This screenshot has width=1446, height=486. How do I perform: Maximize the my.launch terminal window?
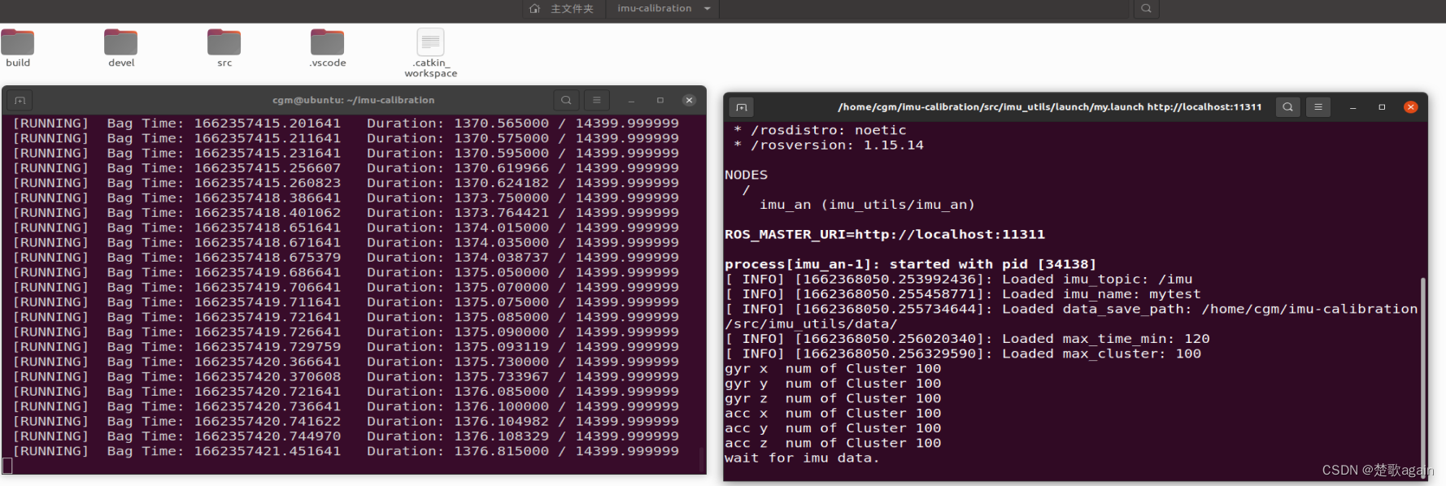coord(1382,106)
